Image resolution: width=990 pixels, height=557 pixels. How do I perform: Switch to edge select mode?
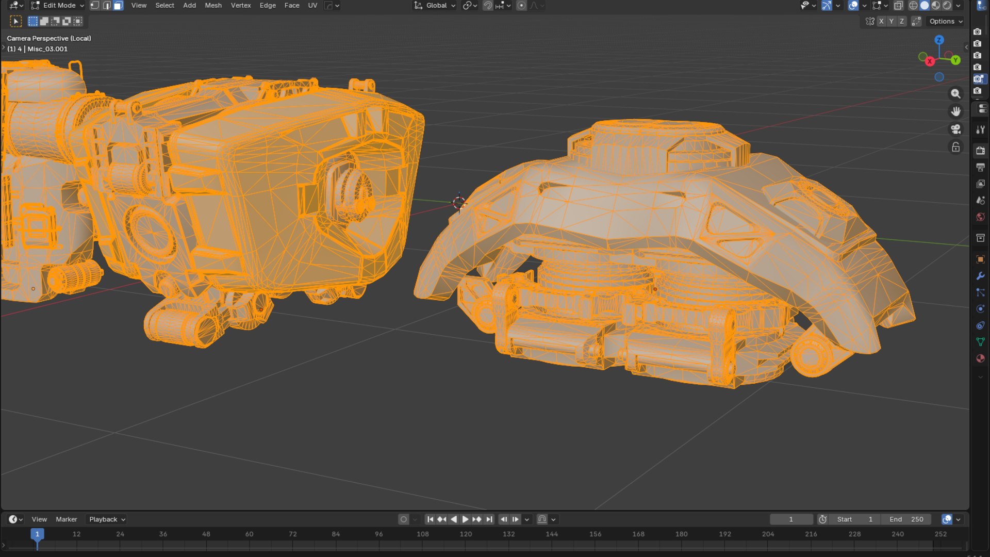[x=107, y=6]
